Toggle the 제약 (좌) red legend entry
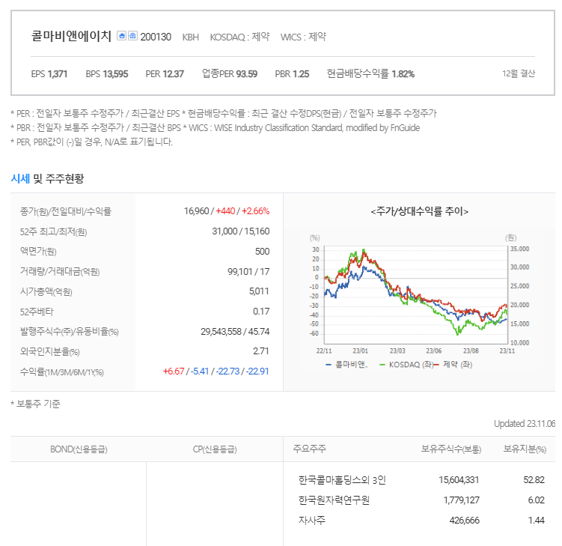The image size is (562, 546). click(x=453, y=365)
